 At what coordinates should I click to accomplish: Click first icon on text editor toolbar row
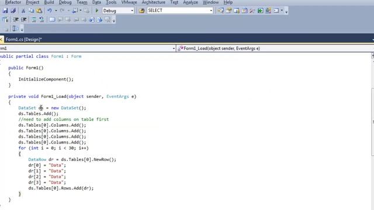(5, 20)
